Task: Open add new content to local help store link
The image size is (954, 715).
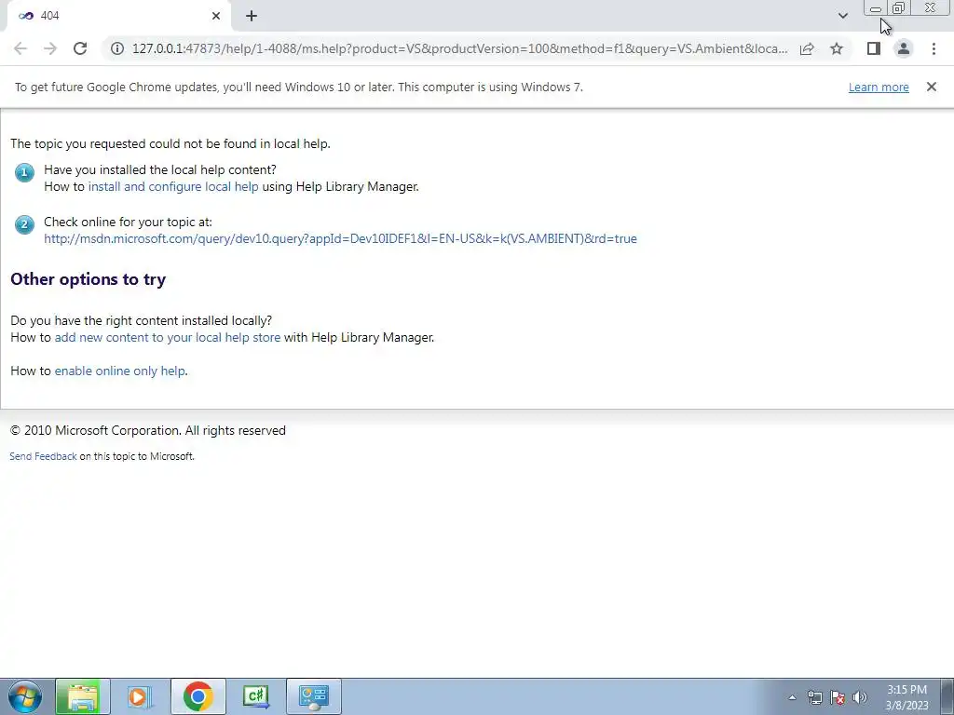Action: click(168, 337)
